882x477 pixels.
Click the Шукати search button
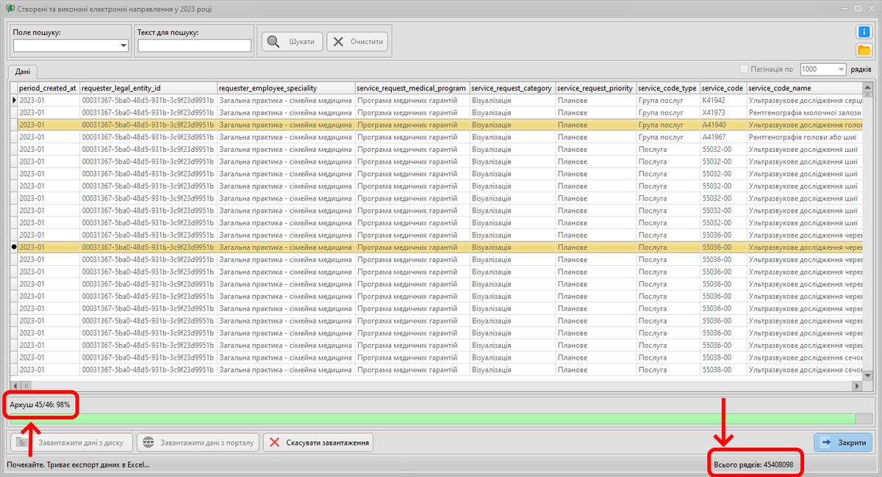292,42
